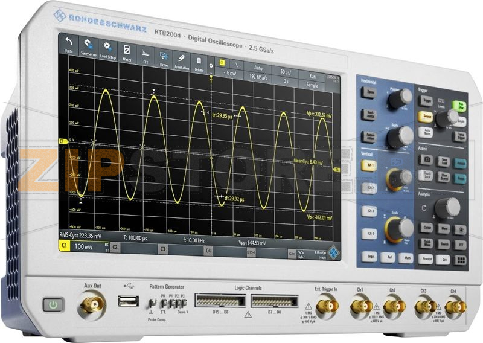
Task: Select the RMS-Cyc: 223.35 mV readout
Action: [x=80, y=236]
